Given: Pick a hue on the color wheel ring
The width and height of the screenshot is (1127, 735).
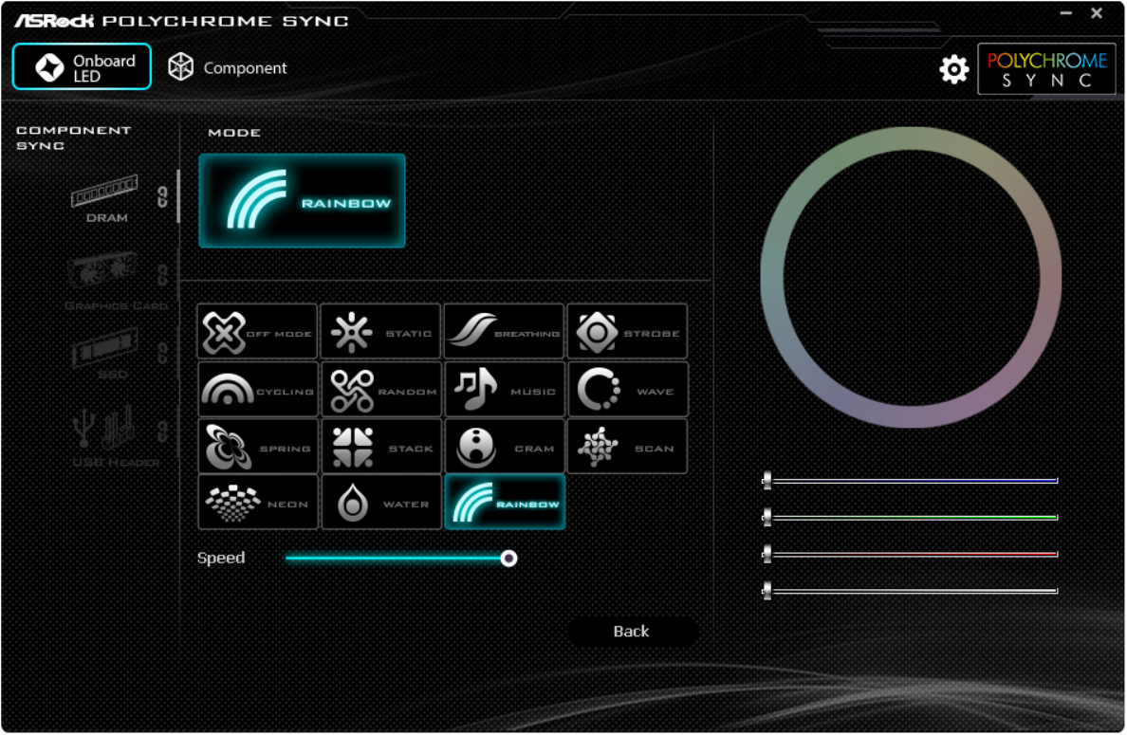Looking at the screenshot, I should (x=911, y=138).
